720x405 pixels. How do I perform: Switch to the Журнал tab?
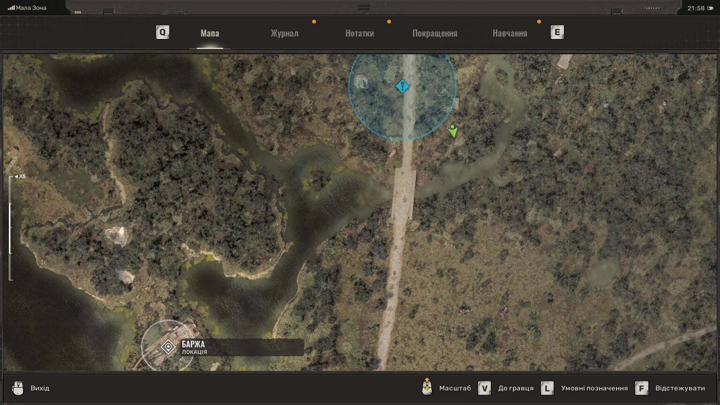point(285,33)
